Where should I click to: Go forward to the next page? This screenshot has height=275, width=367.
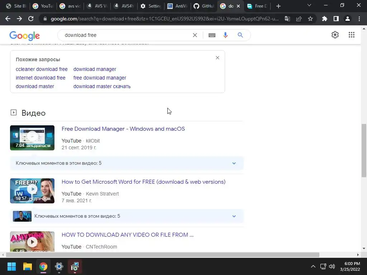tap(19, 19)
